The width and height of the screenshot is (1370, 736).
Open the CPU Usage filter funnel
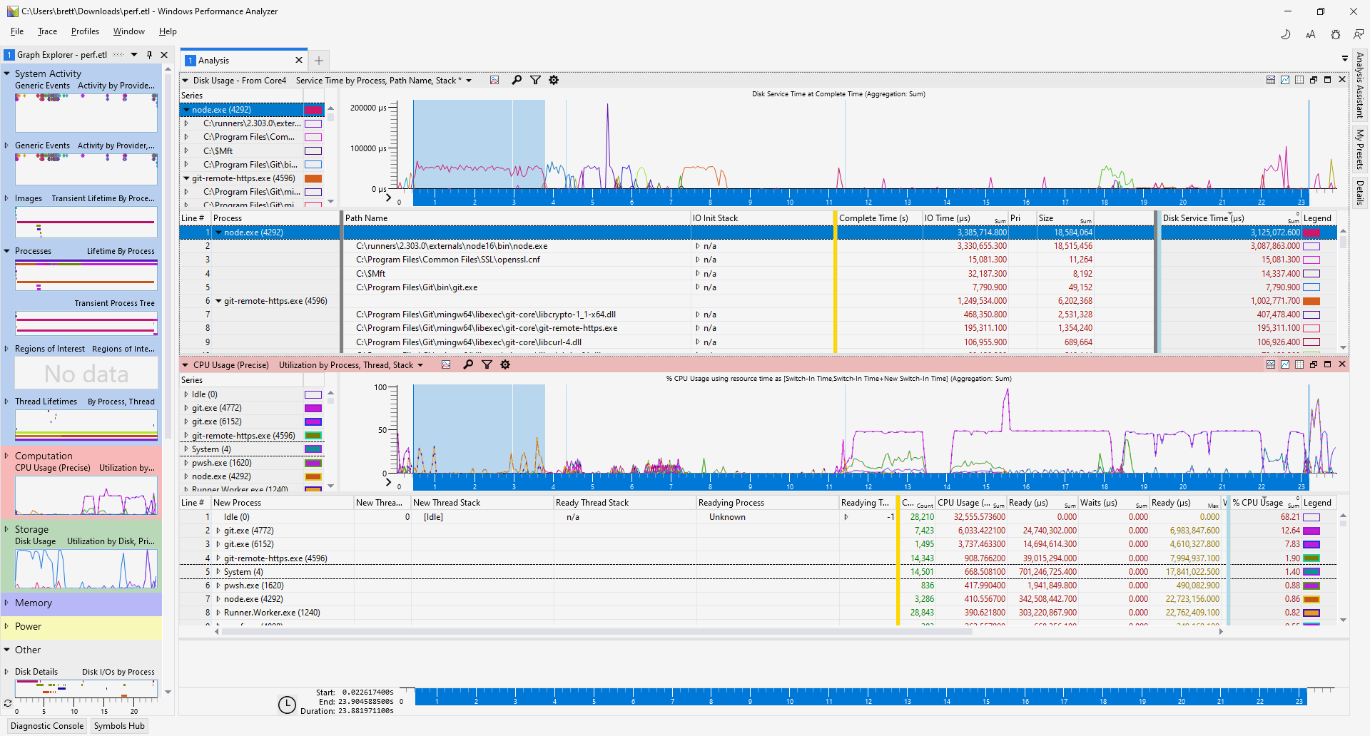pos(487,364)
